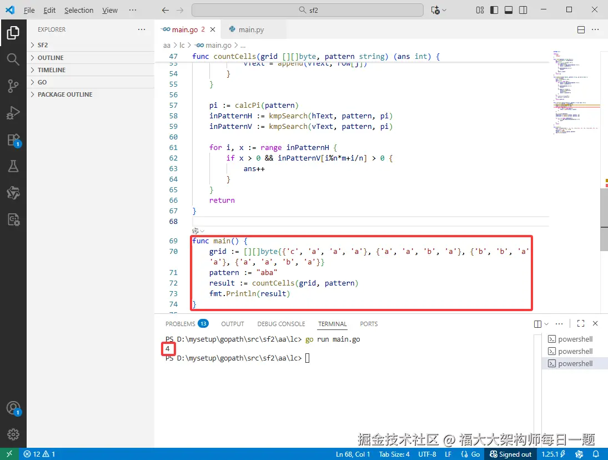Open the View menu
The image size is (608, 460).
pyautogui.click(x=110, y=10)
